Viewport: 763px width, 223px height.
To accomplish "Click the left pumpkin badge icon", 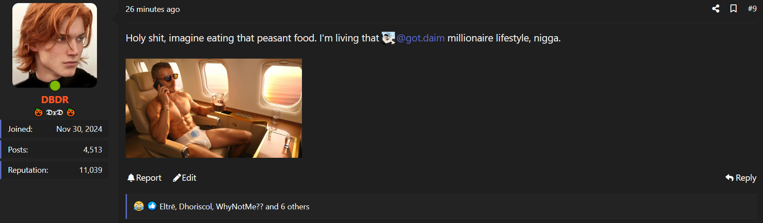I will click(39, 112).
